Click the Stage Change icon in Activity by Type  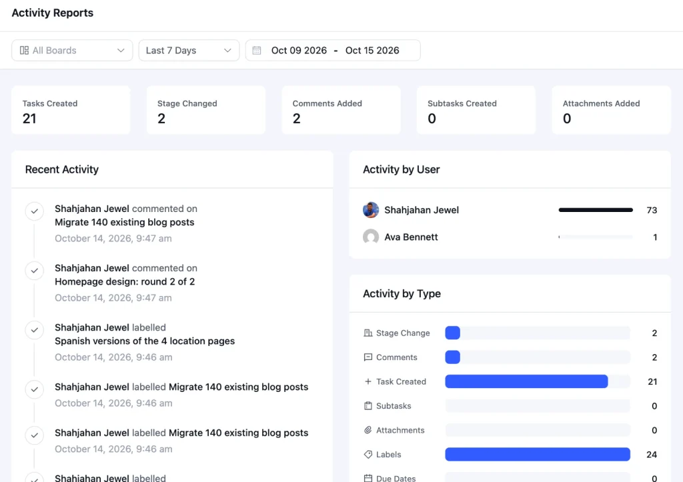(368, 333)
